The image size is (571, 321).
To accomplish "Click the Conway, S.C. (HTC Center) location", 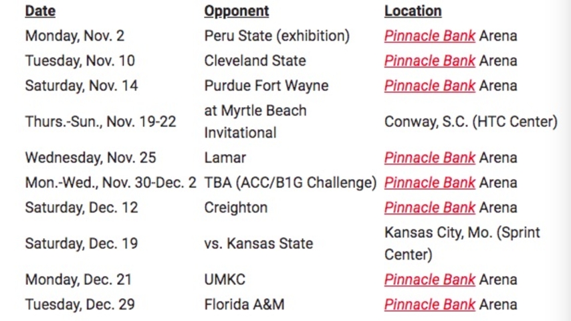I will click(x=470, y=122).
